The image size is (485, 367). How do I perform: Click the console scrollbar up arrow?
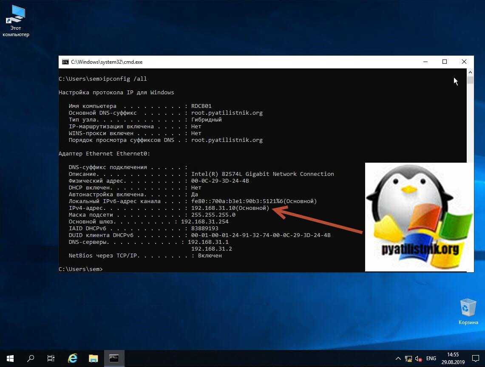pyautogui.click(x=470, y=72)
